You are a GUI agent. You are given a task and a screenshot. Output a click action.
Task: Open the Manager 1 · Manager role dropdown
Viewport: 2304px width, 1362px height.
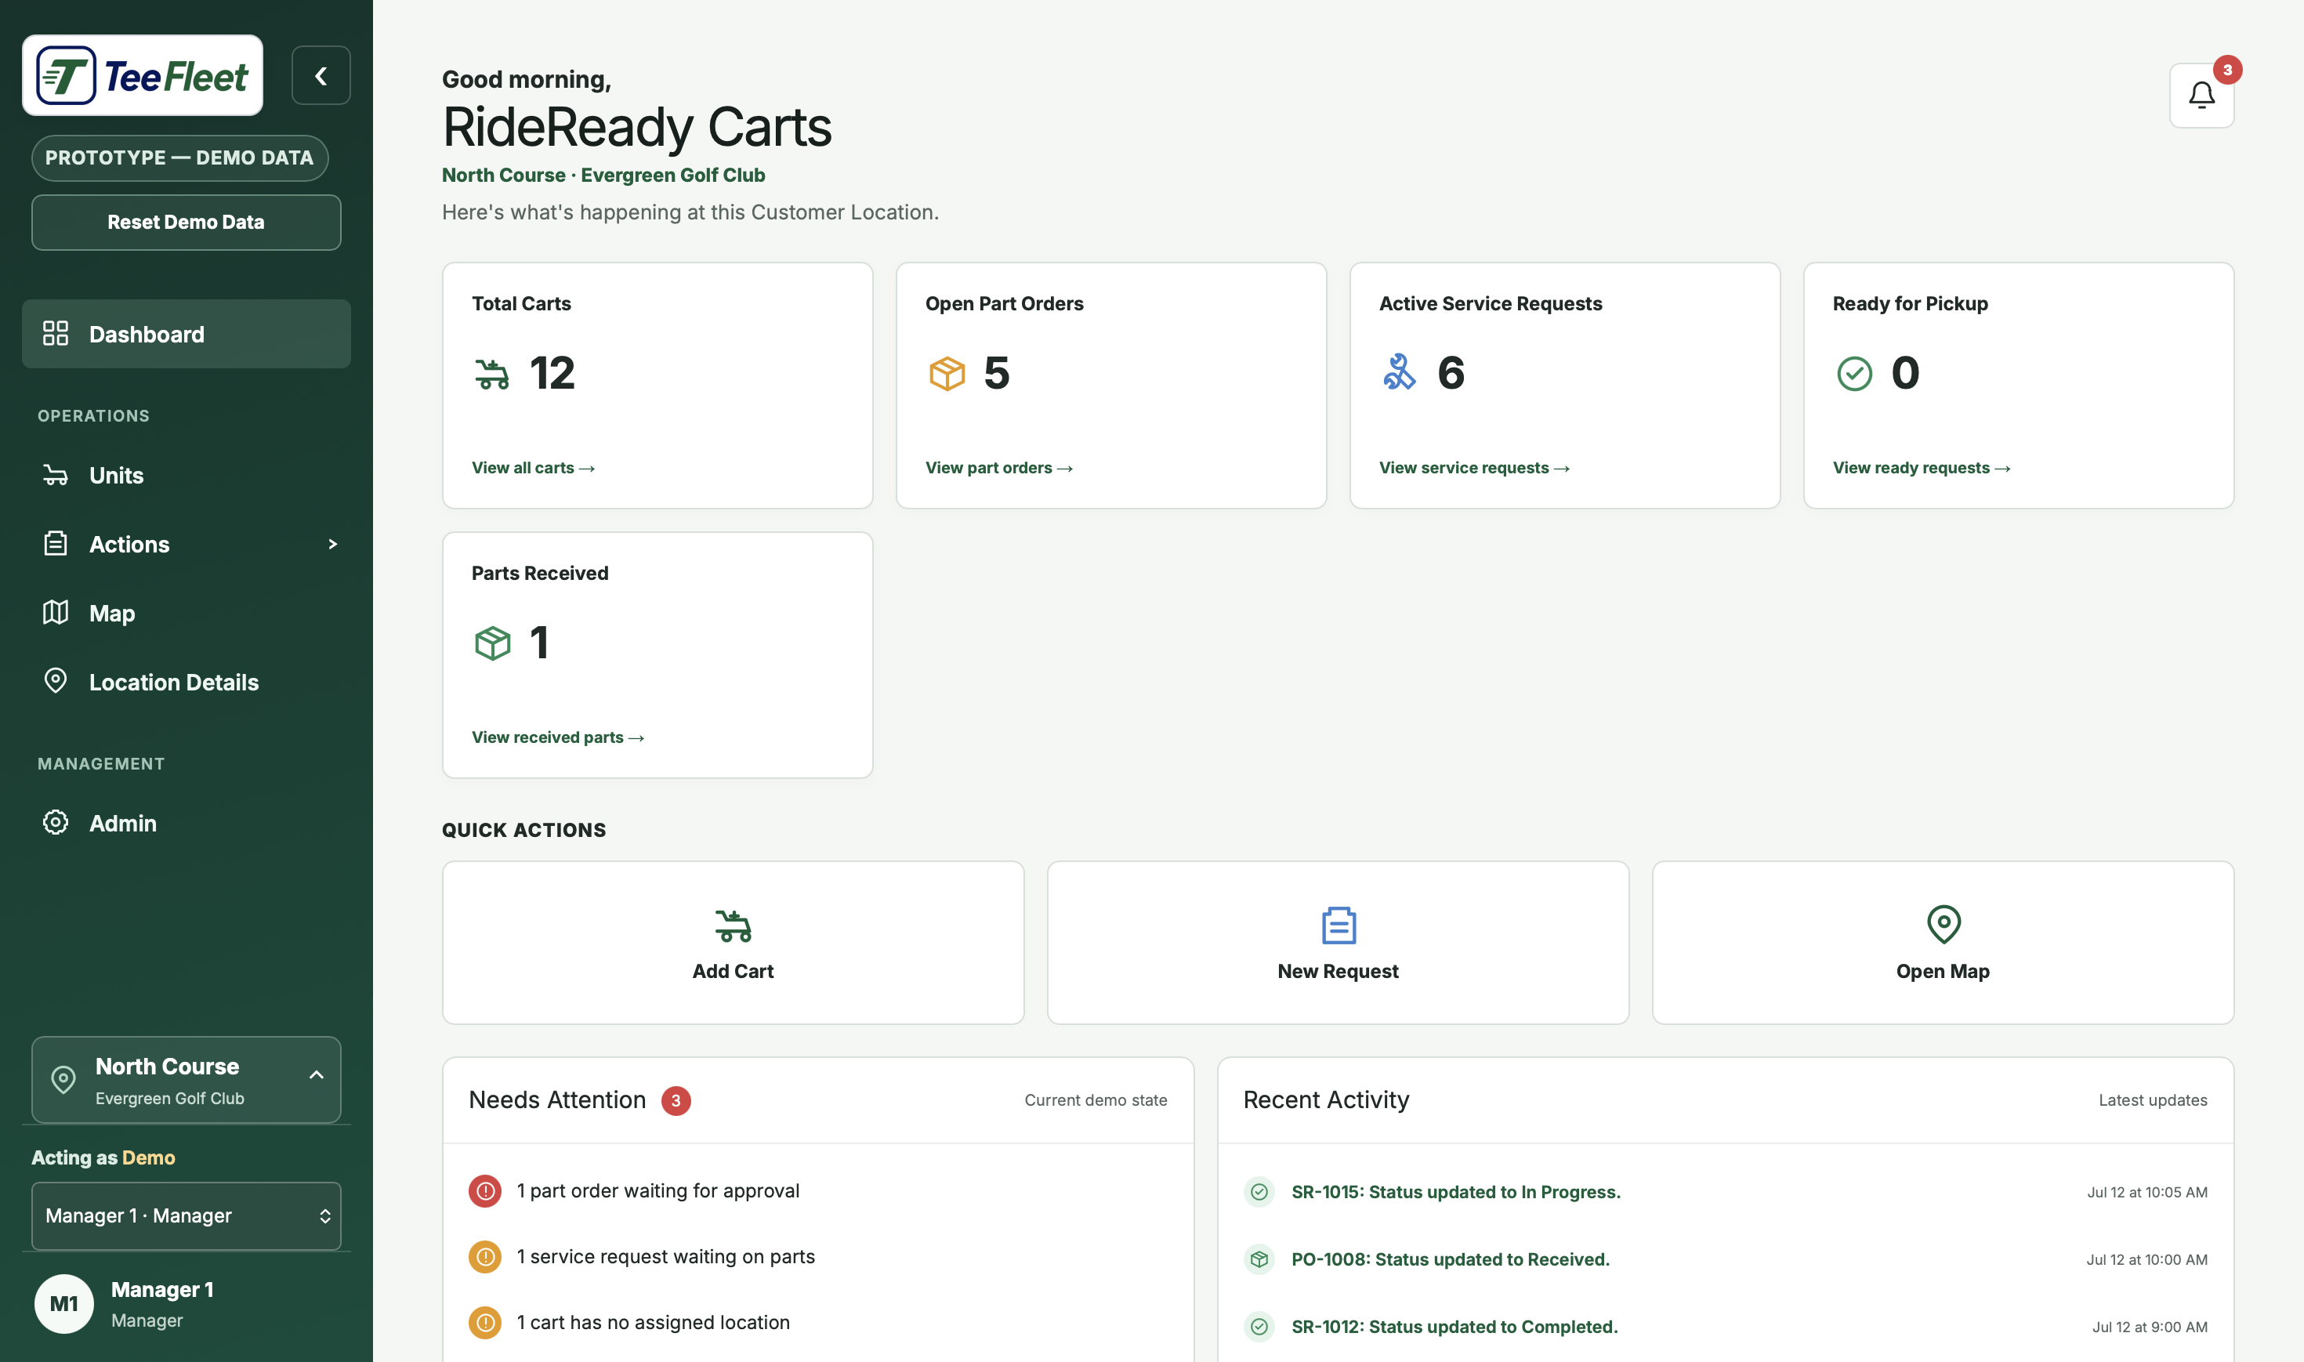point(187,1215)
